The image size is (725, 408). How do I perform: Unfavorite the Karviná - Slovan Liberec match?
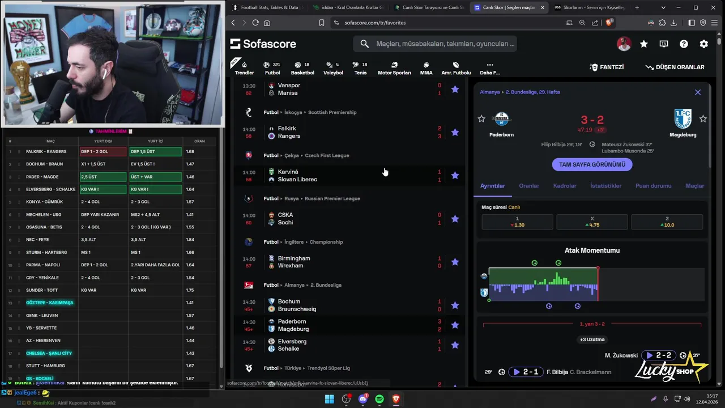[455, 175]
